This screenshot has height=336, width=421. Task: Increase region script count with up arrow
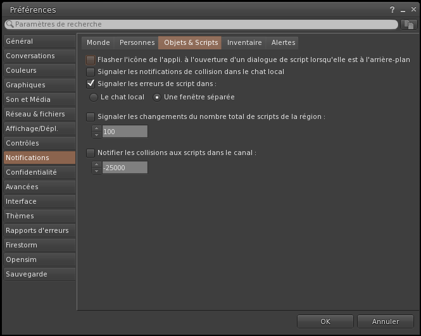pos(96,128)
